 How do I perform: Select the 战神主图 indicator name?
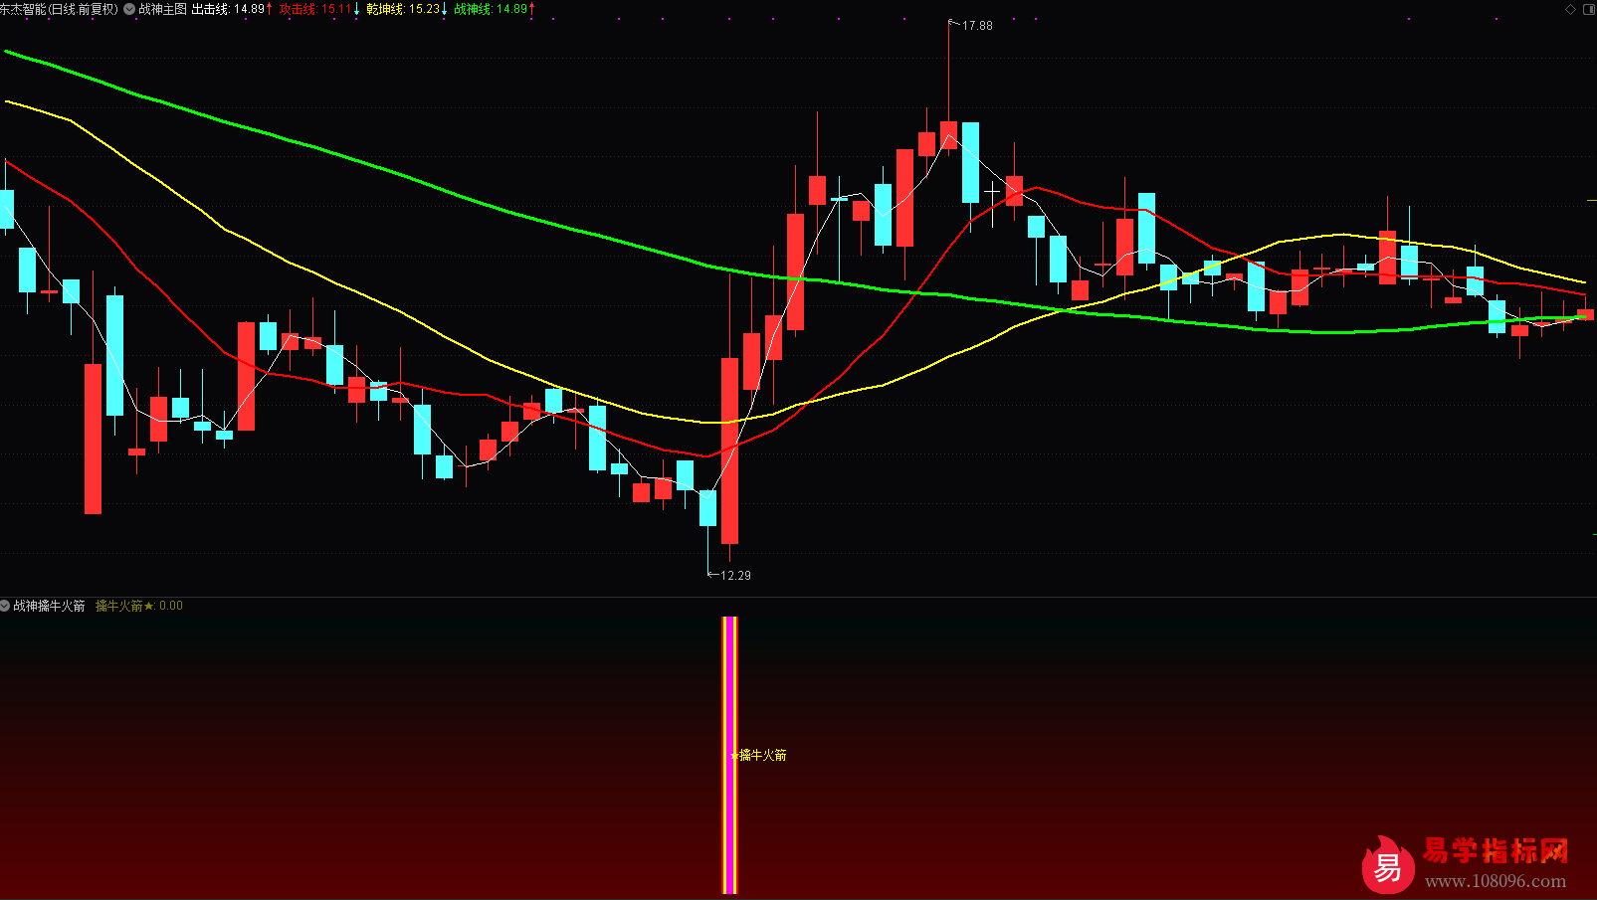click(162, 9)
